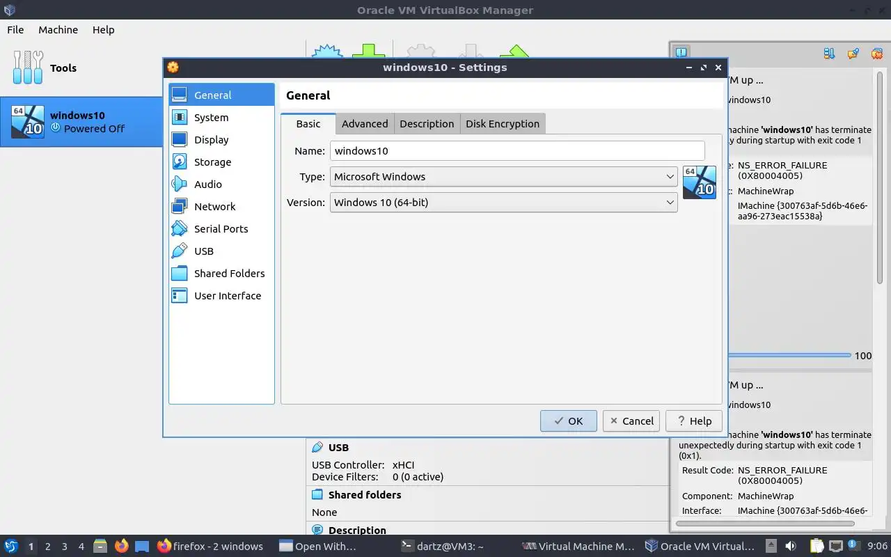Switch to the Description tab
891x557 pixels.
(x=427, y=124)
